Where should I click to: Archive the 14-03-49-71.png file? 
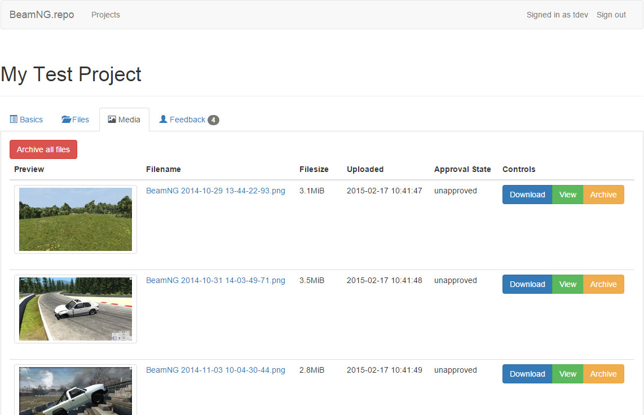pyautogui.click(x=603, y=284)
